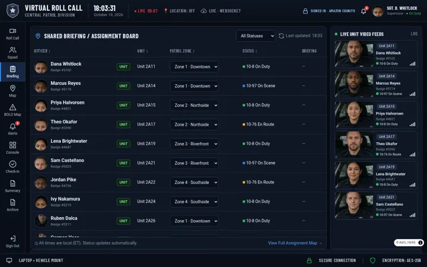Click the Encryption shield icon
This screenshot has width=427, height=267.
pos(372,260)
